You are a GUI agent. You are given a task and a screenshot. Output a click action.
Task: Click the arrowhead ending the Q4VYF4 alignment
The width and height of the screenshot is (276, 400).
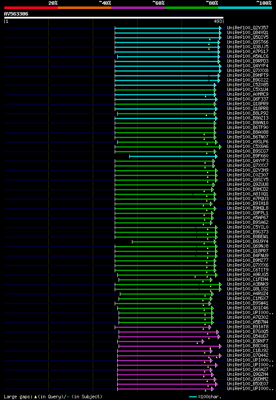(x=220, y=66)
